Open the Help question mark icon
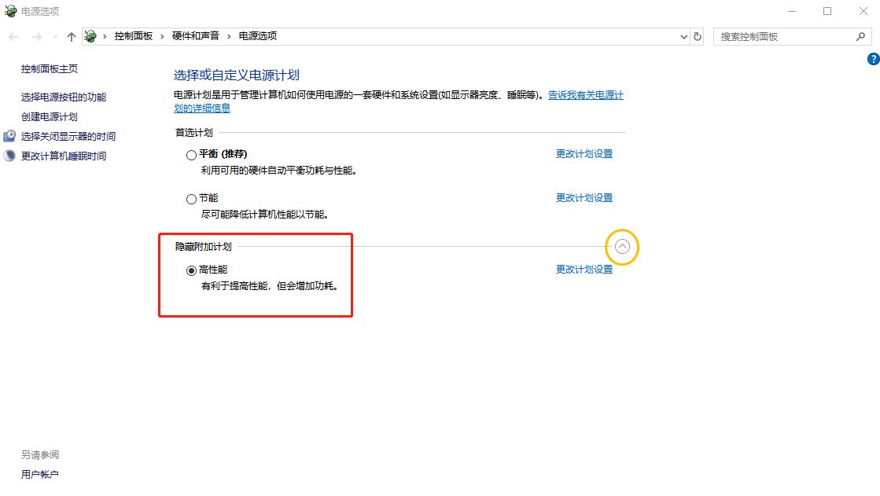 (x=873, y=58)
